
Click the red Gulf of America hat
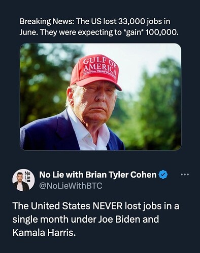(95, 72)
